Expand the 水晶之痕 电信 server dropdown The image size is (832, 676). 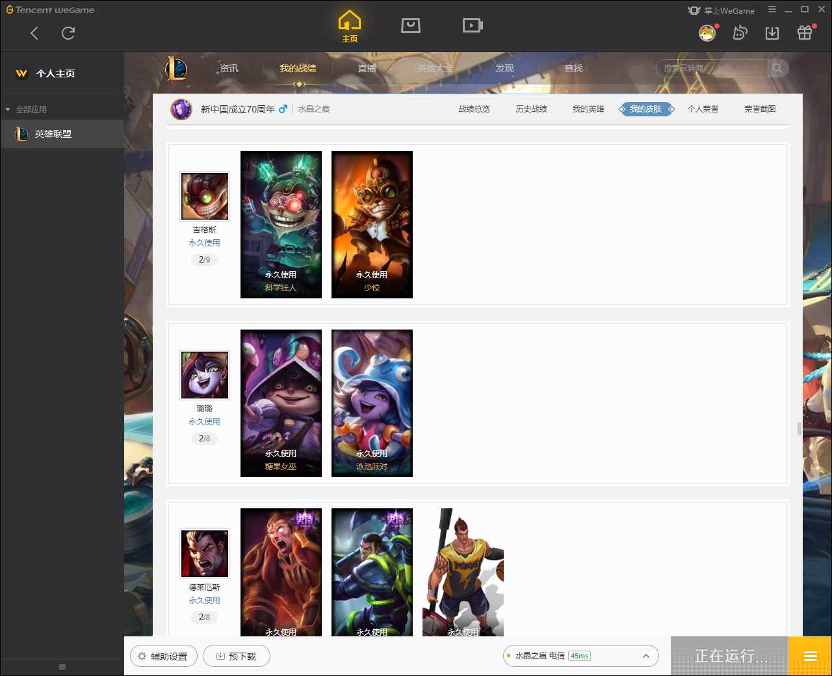[x=581, y=656]
